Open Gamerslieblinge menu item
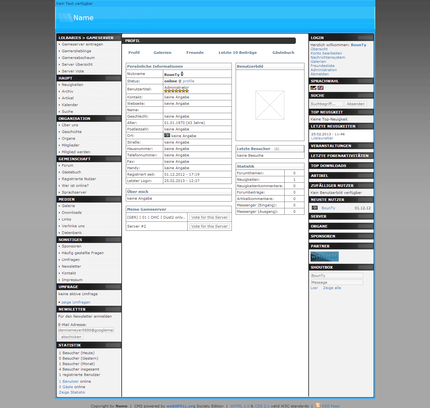The image size is (430, 408). (77, 51)
